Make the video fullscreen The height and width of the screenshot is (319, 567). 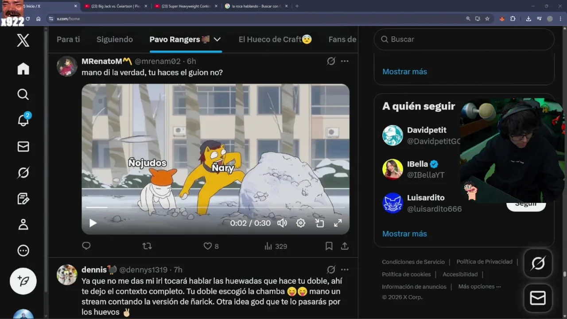coord(338,223)
